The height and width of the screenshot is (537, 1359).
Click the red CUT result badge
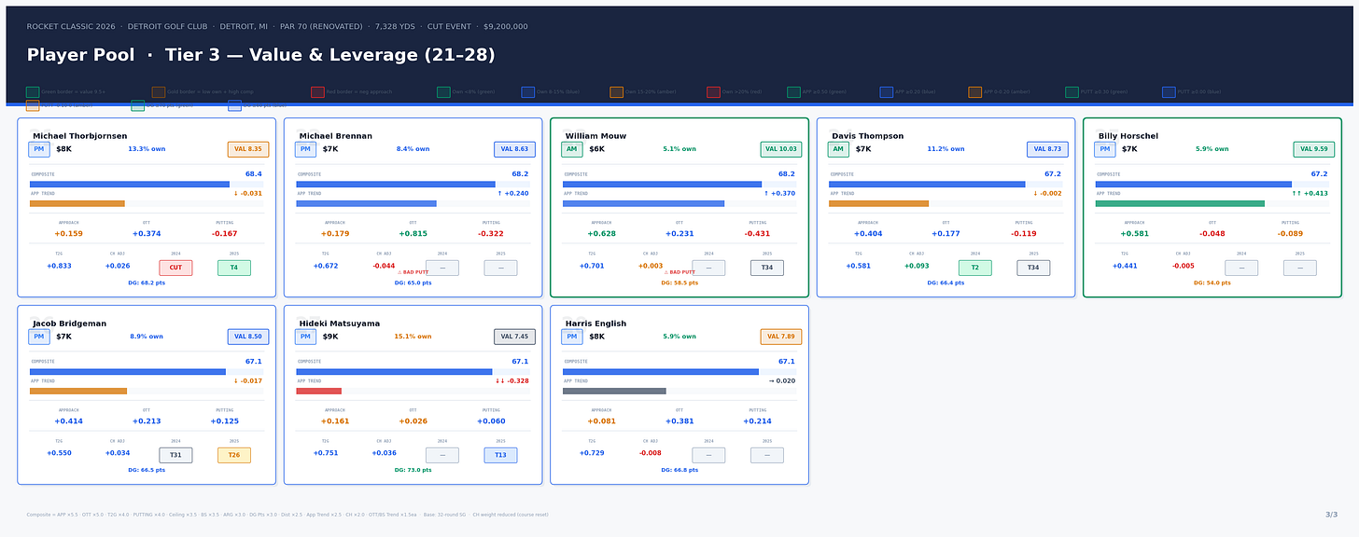pos(175,268)
